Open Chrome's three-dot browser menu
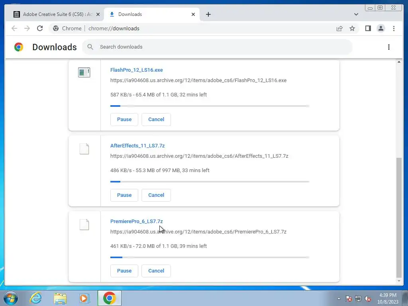Screen dimensions: 408x306 point(394,28)
